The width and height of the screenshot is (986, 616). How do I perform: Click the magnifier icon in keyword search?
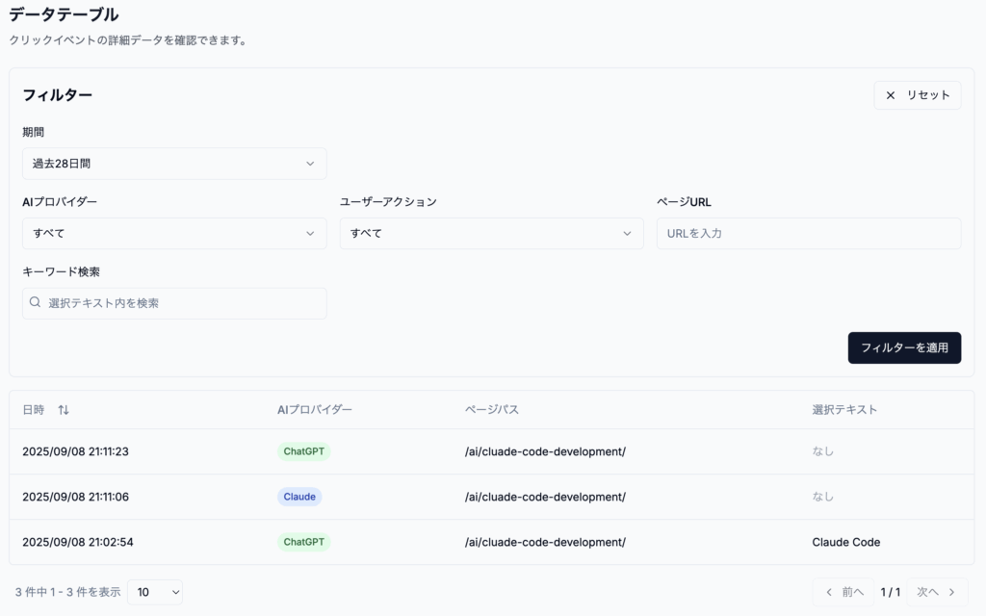point(36,302)
